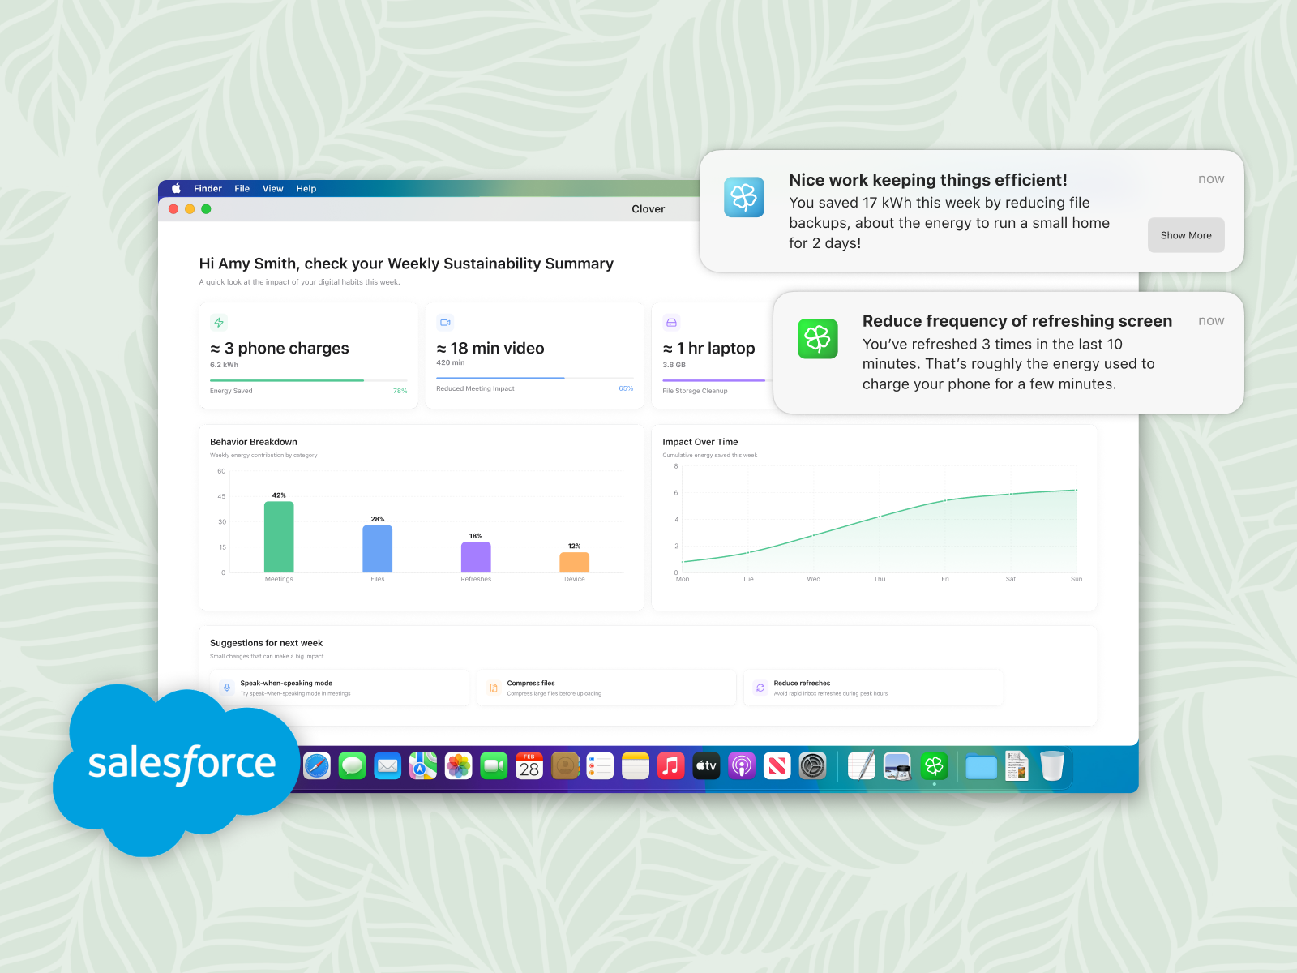Click the Reduced Meeting Impact progress bar
1297x973 pixels.
(x=535, y=378)
